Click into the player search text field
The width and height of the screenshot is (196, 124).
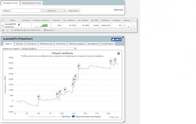tap(26, 11)
